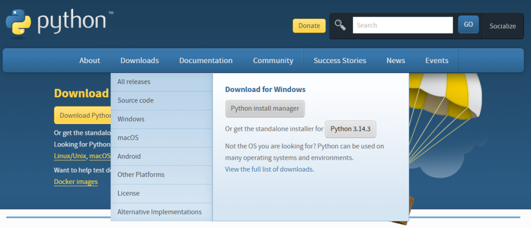The width and height of the screenshot is (531, 228).
Task: Click the yellow Donate button
Action: point(309,26)
